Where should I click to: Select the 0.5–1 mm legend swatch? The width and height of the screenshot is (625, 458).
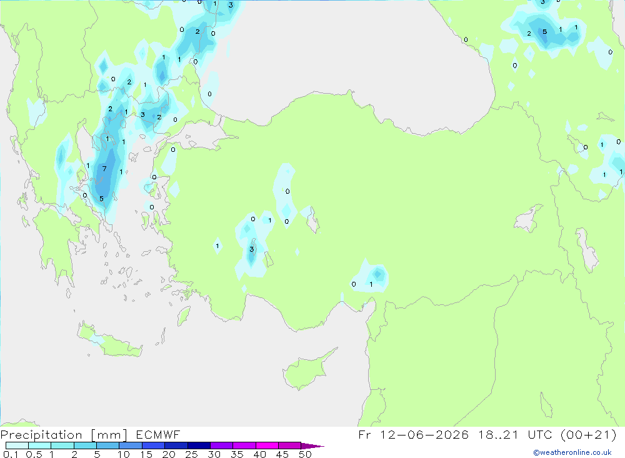coord(40,446)
